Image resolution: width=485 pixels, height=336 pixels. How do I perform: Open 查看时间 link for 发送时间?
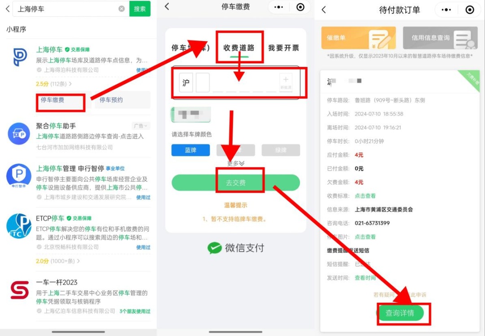pos(365,278)
